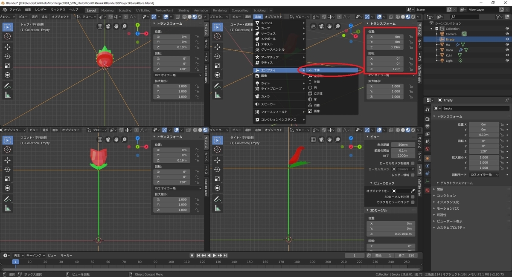Toggle camera view icon in top-left viewport
The width and height of the screenshot is (512, 277).
point(108,26)
